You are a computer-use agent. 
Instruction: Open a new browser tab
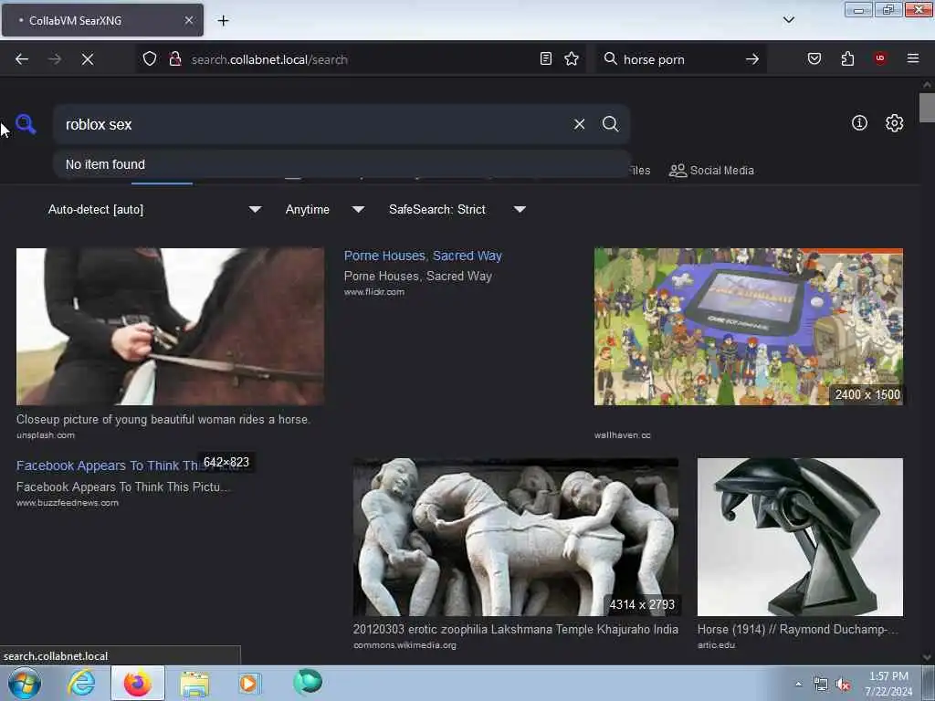223,21
